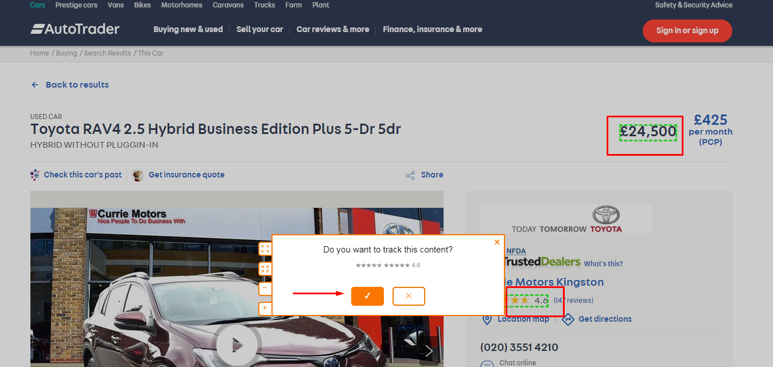Screen dimensions: 773x367
Task: Click the Share link text
Action: 432,175
